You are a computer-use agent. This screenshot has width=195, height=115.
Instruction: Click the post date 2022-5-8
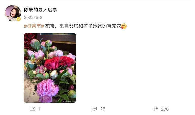[x=33, y=18]
